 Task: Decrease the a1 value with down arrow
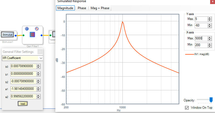pyautogui.click(x=38, y=90)
